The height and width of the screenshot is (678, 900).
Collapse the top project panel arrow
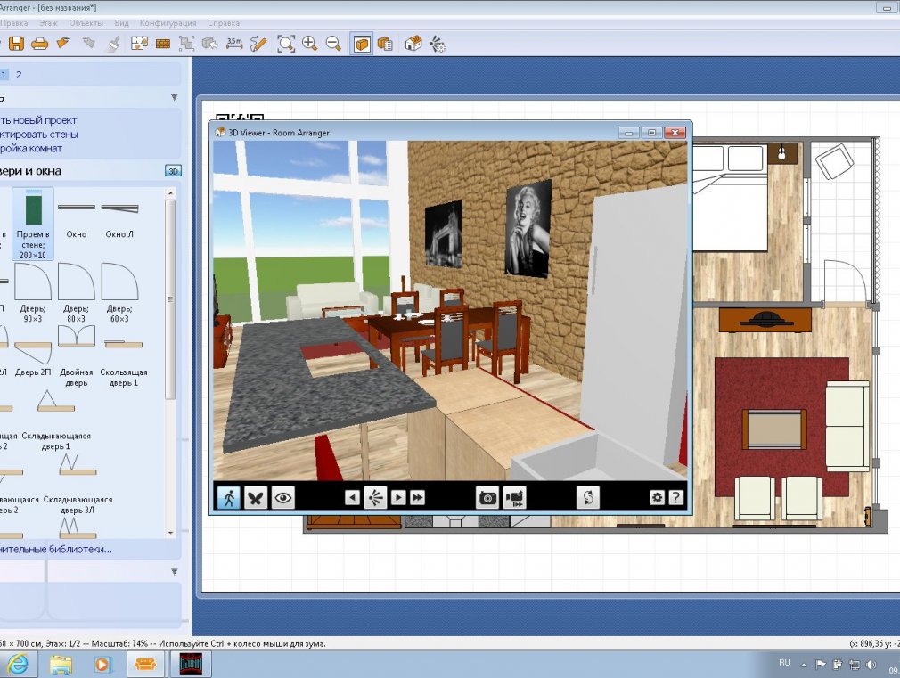click(175, 98)
